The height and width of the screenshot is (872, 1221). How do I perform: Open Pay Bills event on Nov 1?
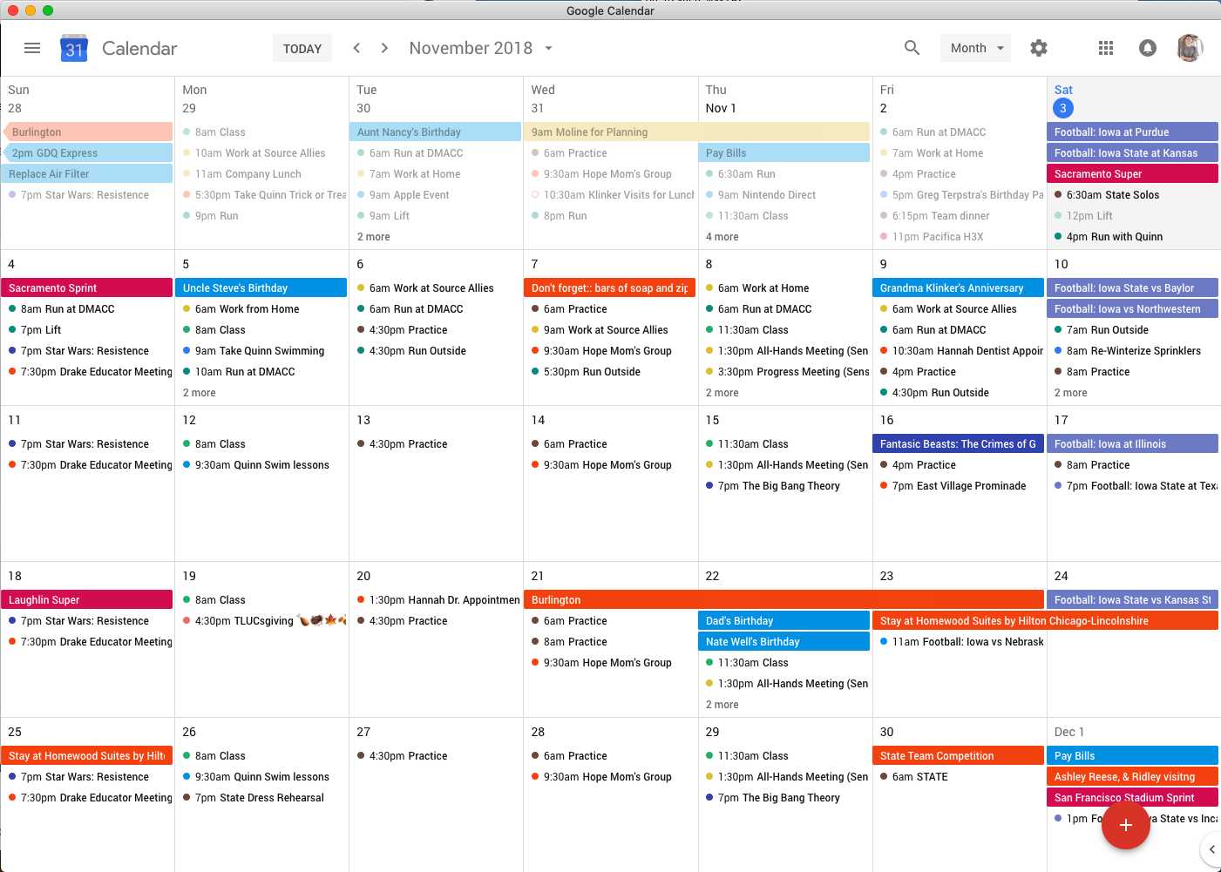tap(784, 153)
